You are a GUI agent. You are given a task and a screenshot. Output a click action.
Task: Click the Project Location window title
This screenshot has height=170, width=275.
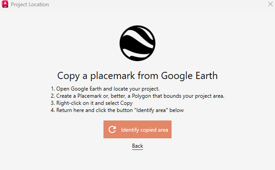pyautogui.click(x=30, y=4)
